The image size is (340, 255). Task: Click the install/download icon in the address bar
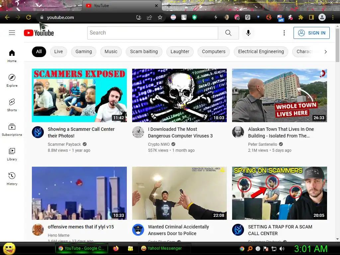click(x=139, y=17)
